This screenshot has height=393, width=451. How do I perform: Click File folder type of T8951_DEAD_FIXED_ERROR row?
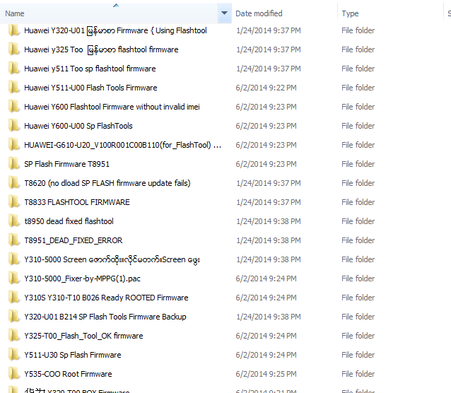tap(358, 240)
